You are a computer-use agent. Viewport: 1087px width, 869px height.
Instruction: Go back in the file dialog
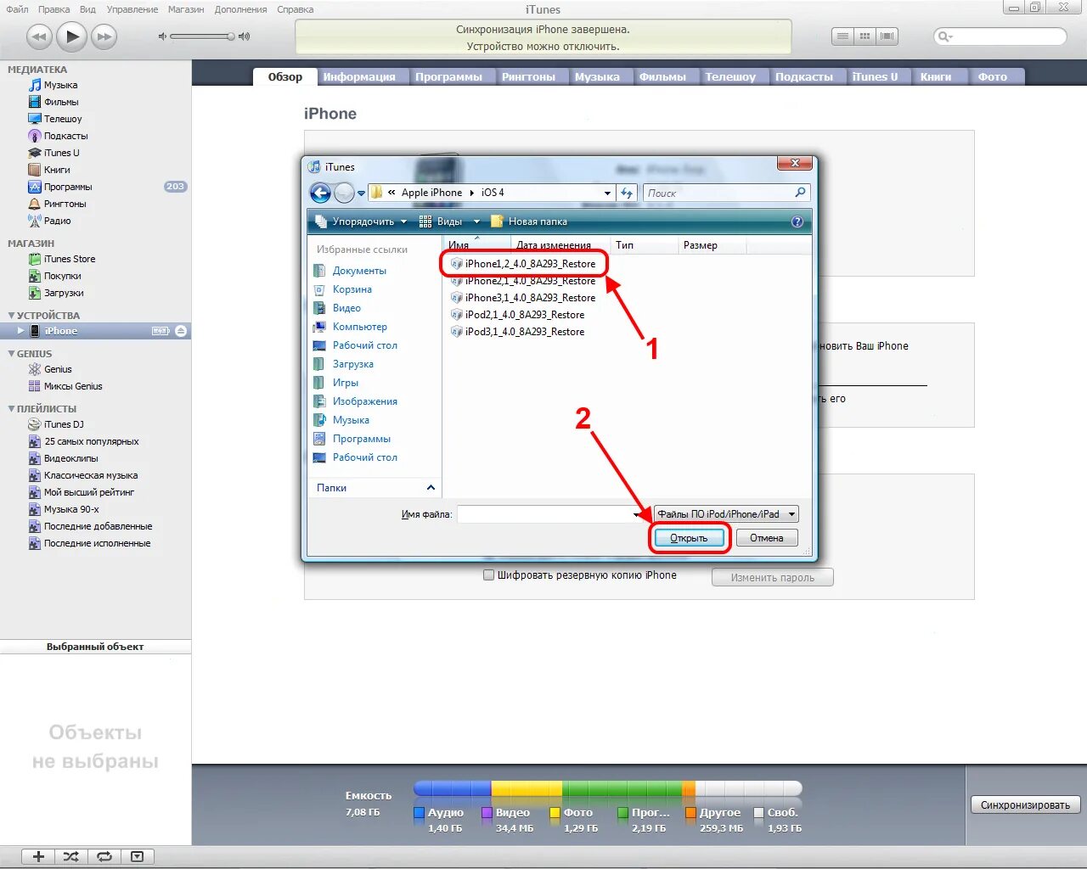click(320, 193)
